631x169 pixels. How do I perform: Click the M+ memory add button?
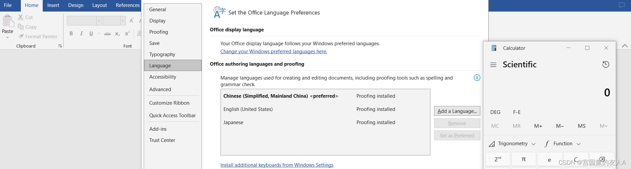[538, 126]
